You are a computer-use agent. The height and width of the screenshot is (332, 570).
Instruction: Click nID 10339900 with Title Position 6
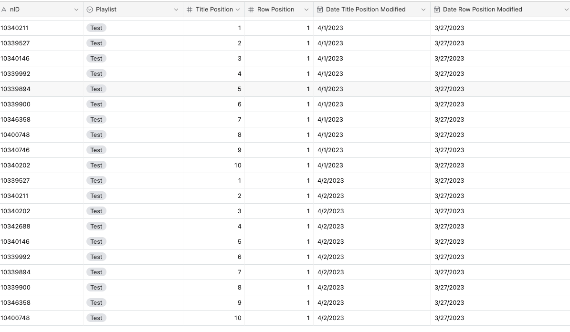pos(16,104)
